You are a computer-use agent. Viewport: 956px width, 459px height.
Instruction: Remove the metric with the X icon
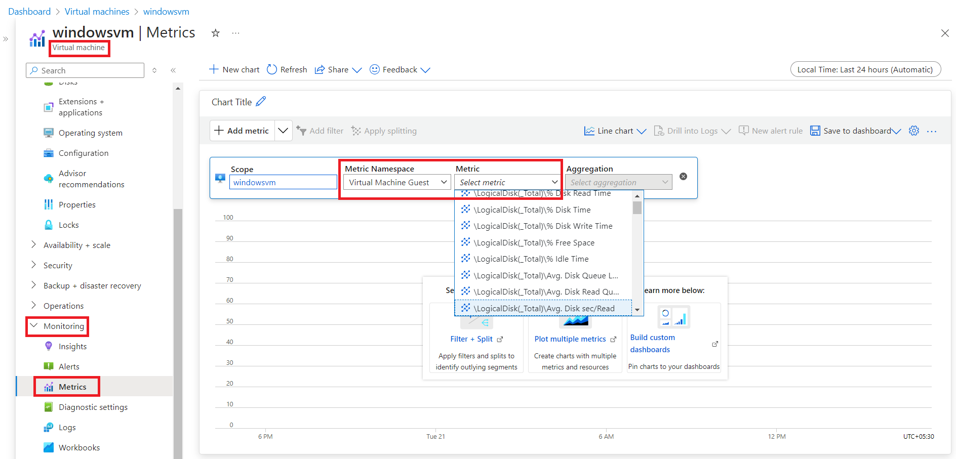[684, 176]
